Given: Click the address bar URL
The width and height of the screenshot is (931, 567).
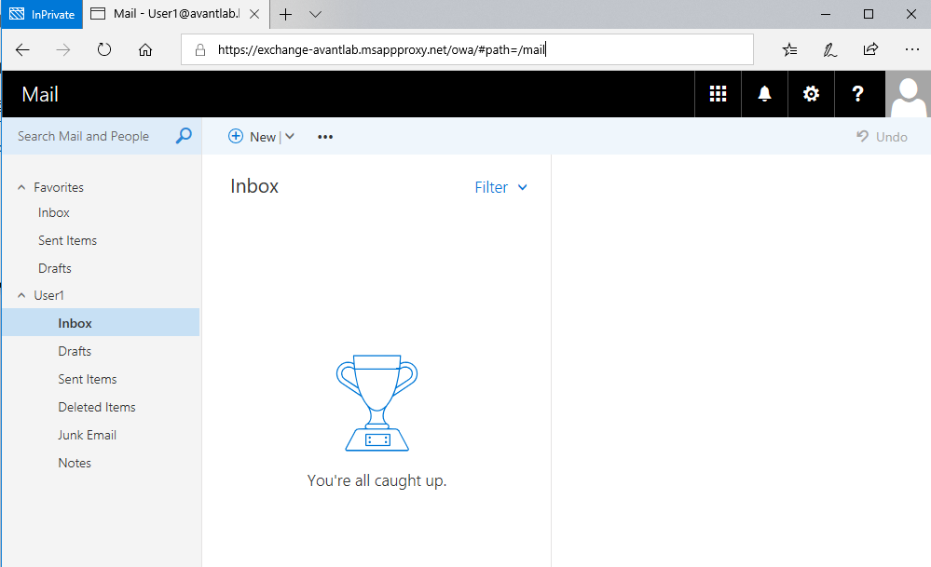Looking at the screenshot, I should pyautogui.click(x=382, y=50).
